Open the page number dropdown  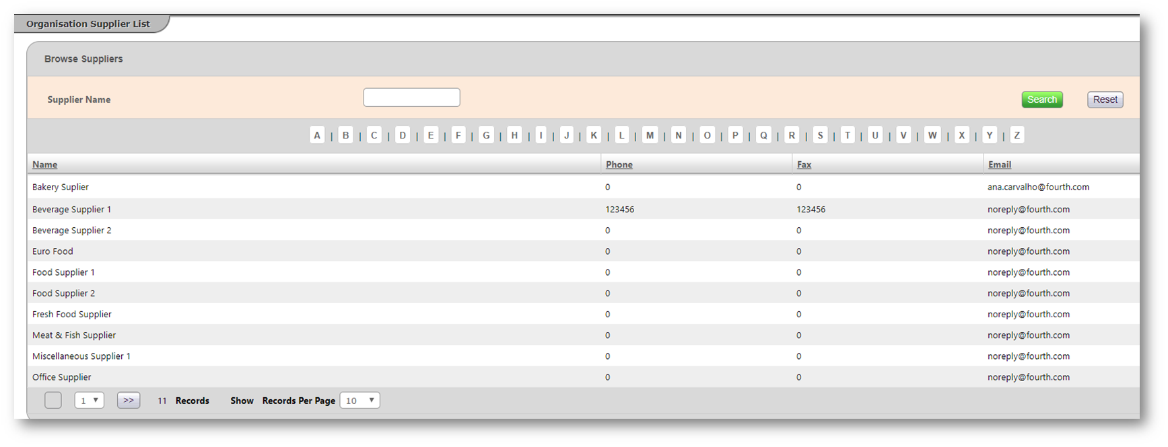(89, 401)
